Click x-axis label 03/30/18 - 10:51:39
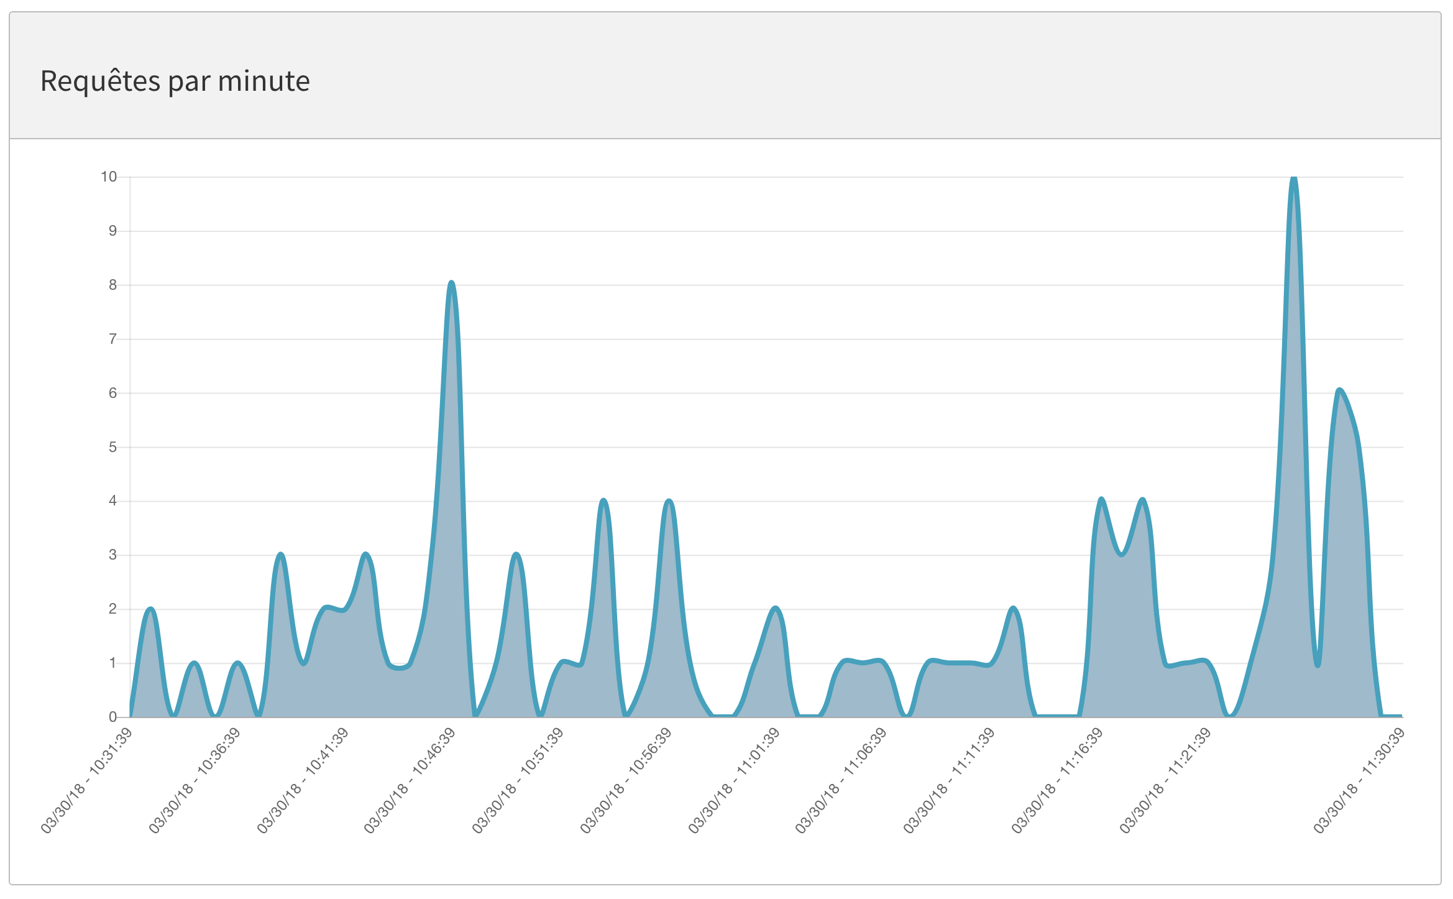Viewport: 1453px width, 899px height. 518,780
